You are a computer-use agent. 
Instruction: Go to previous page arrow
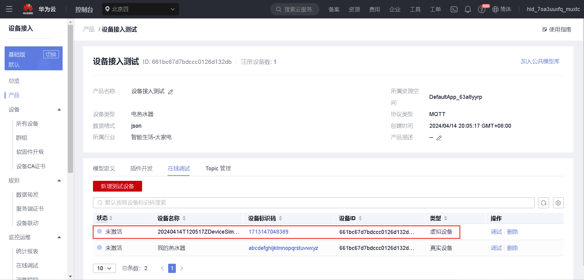[x=162, y=268]
